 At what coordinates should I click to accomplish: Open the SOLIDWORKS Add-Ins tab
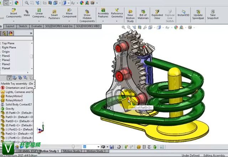pos(59,26)
